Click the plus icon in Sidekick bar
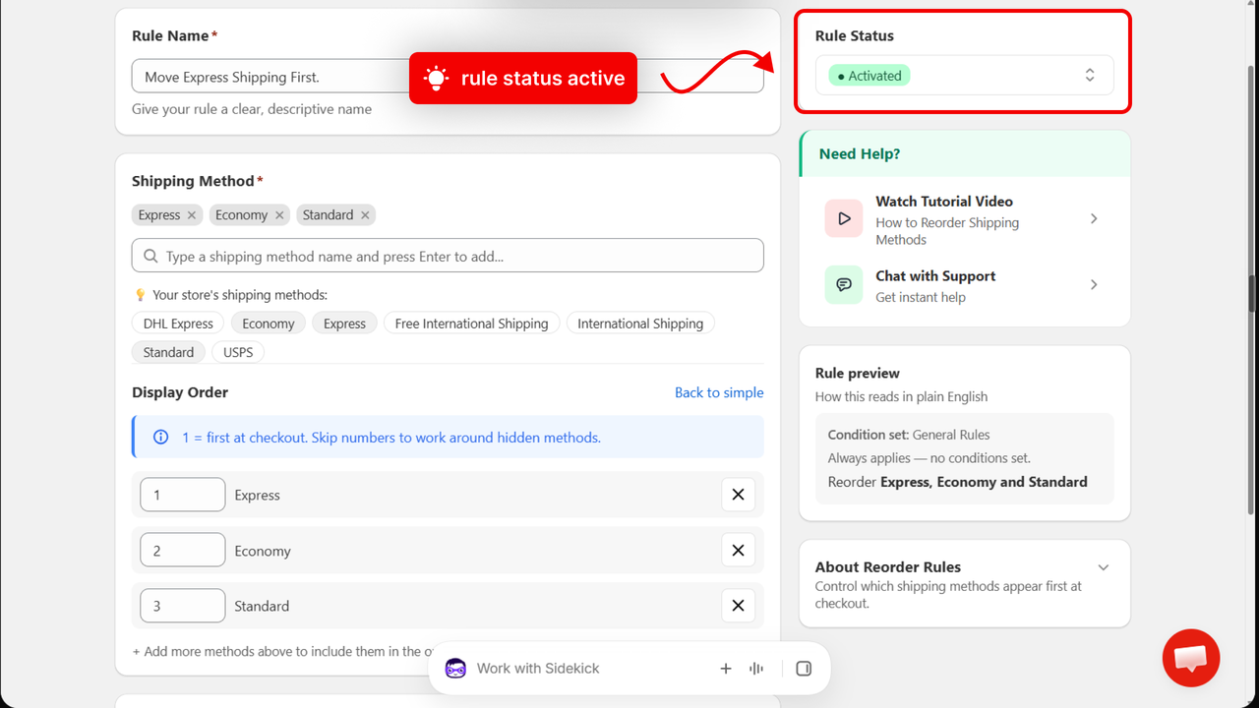The width and height of the screenshot is (1259, 708). coord(726,669)
